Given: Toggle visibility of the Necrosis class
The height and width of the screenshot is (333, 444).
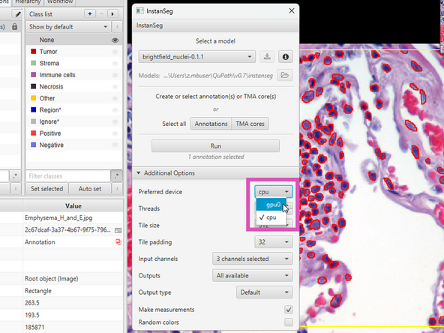Looking at the screenshot, I should (115, 87).
